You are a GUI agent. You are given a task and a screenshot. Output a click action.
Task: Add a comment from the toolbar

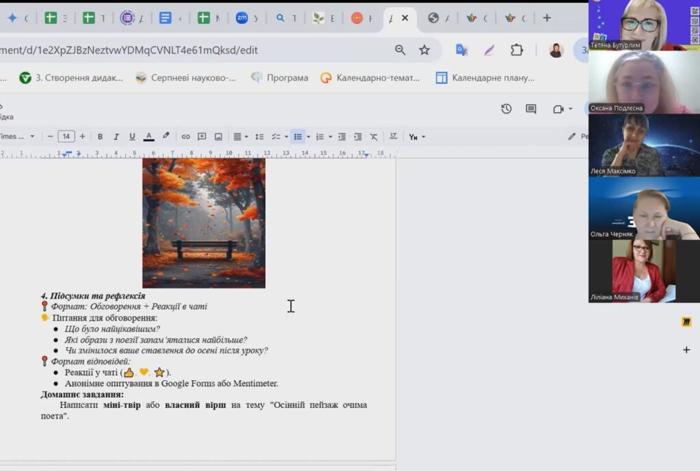click(x=202, y=137)
